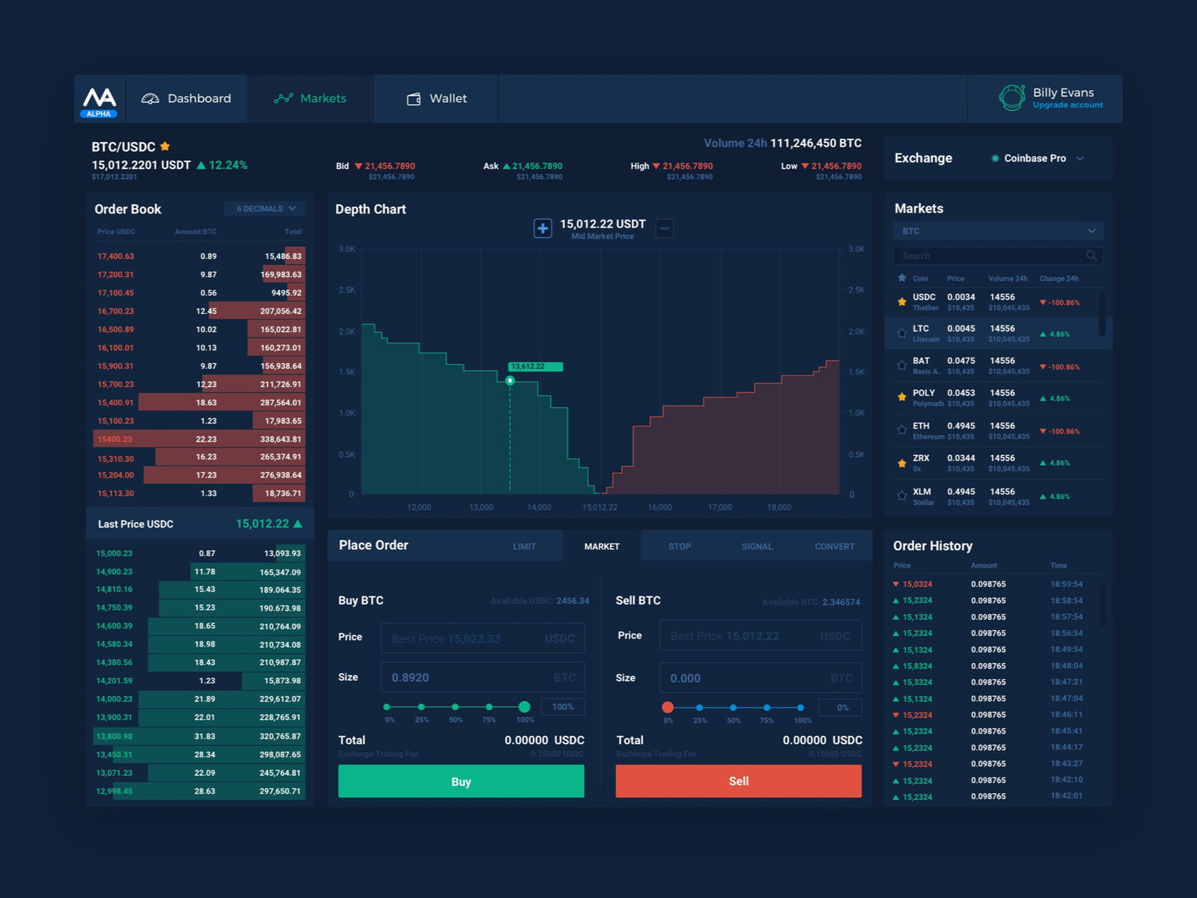This screenshot has height=898, width=1197.
Task: Open the Wallet tab
Action: (x=436, y=99)
